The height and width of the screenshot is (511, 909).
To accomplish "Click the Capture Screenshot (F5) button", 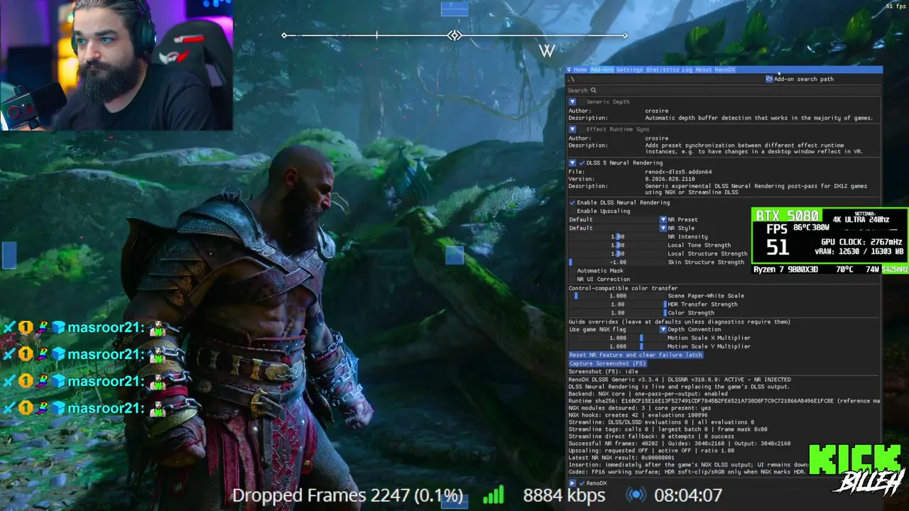I will pyautogui.click(x=607, y=363).
